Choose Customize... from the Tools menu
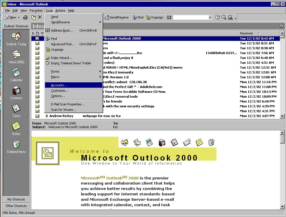 (73, 91)
